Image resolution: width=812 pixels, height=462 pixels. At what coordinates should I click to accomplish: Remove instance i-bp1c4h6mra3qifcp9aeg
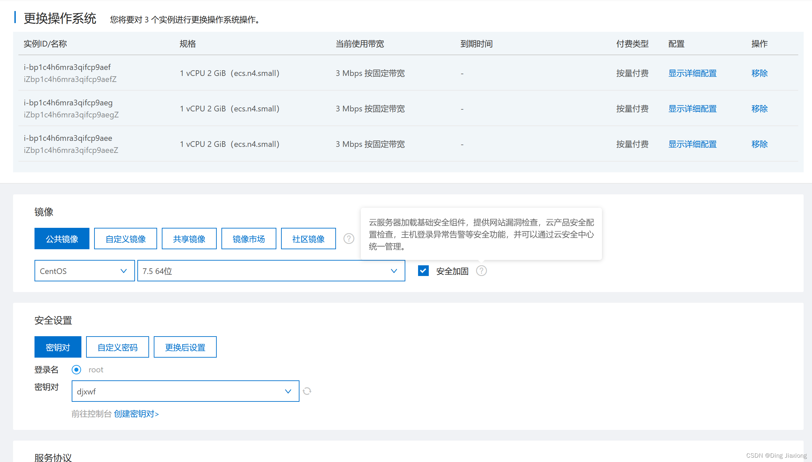click(759, 109)
